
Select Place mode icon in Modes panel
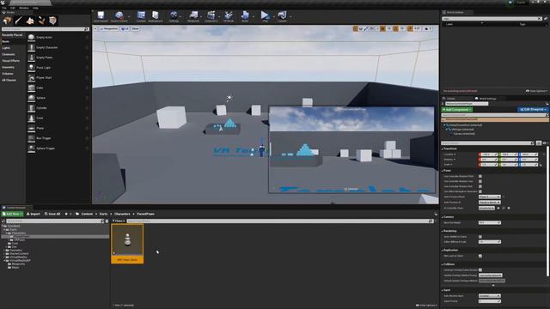coord(8,21)
